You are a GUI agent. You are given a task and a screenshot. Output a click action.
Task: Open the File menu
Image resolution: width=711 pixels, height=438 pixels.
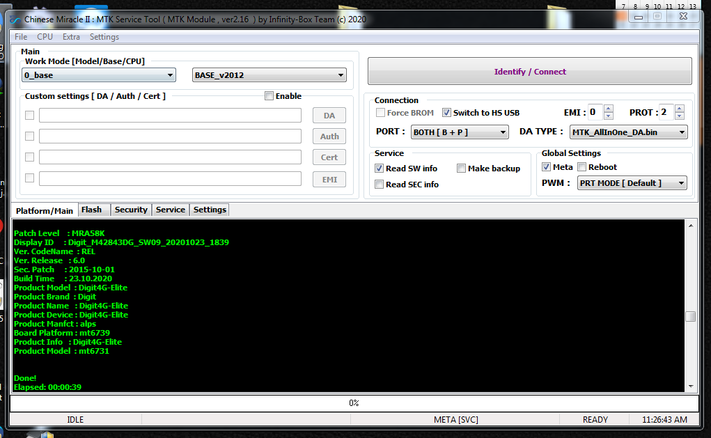[21, 37]
